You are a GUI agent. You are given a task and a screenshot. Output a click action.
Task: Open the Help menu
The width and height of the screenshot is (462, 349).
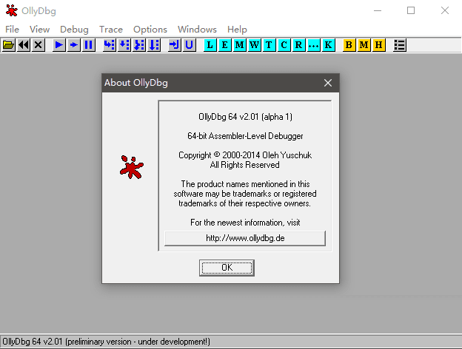point(237,30)
